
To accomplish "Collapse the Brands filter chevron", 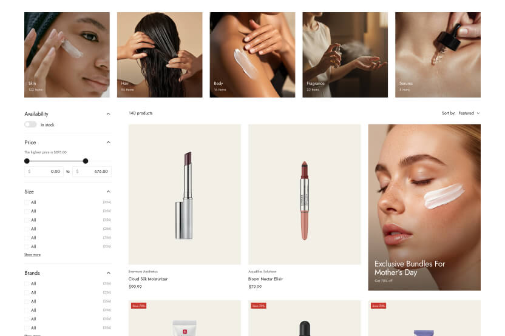I will point(108,273).
